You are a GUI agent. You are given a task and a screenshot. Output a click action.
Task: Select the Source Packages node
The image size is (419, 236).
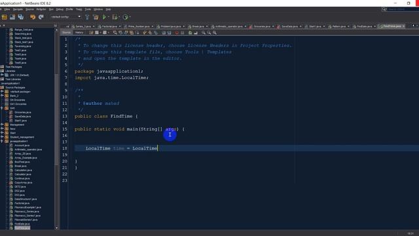click(15, 87)
